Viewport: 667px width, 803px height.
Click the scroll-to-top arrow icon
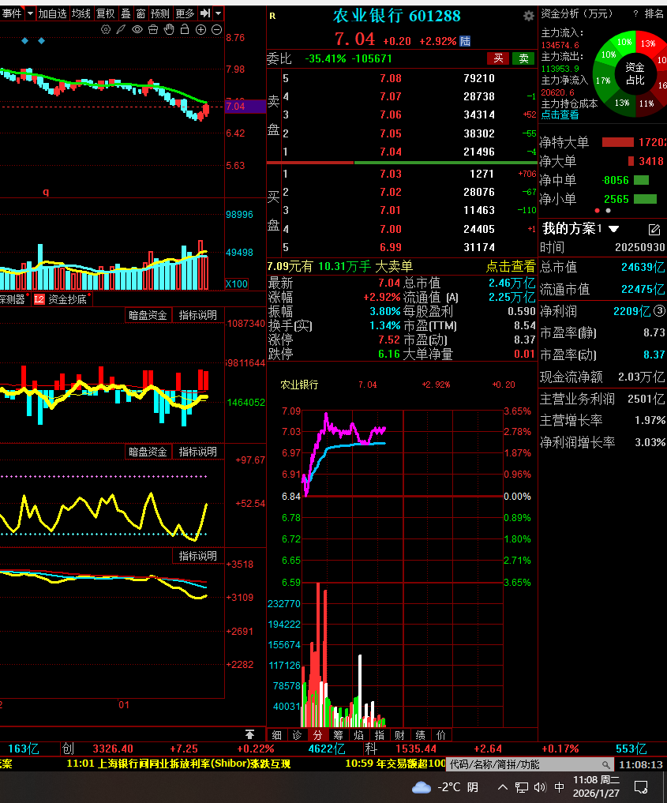(249, 734)
